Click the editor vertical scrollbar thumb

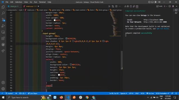[122, 60]
